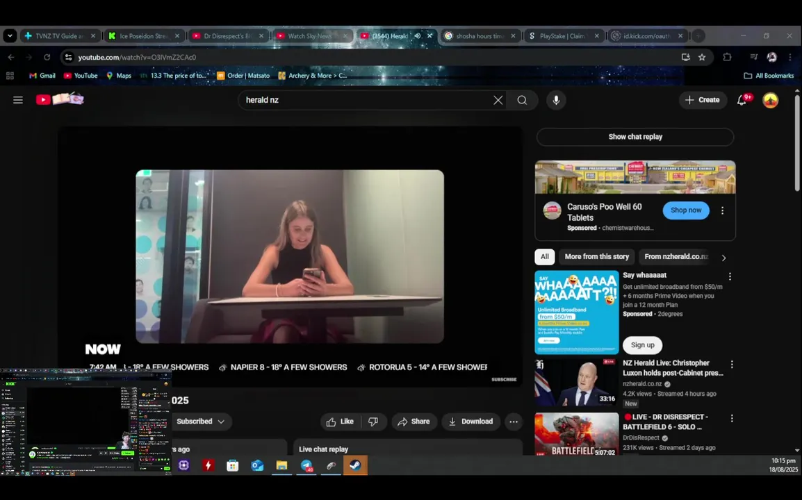Run search with the magnifier button
Image resolution: width=802 pixels, height=500 pixels.
pyautogui.click(x=522, y=100)
